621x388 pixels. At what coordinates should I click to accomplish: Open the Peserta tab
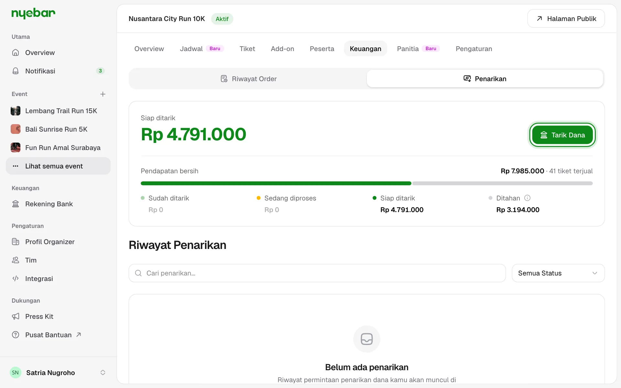[x=322, y=49]
